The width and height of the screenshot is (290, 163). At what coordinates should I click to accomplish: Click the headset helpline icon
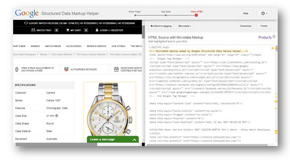click(x=26, y=23)
